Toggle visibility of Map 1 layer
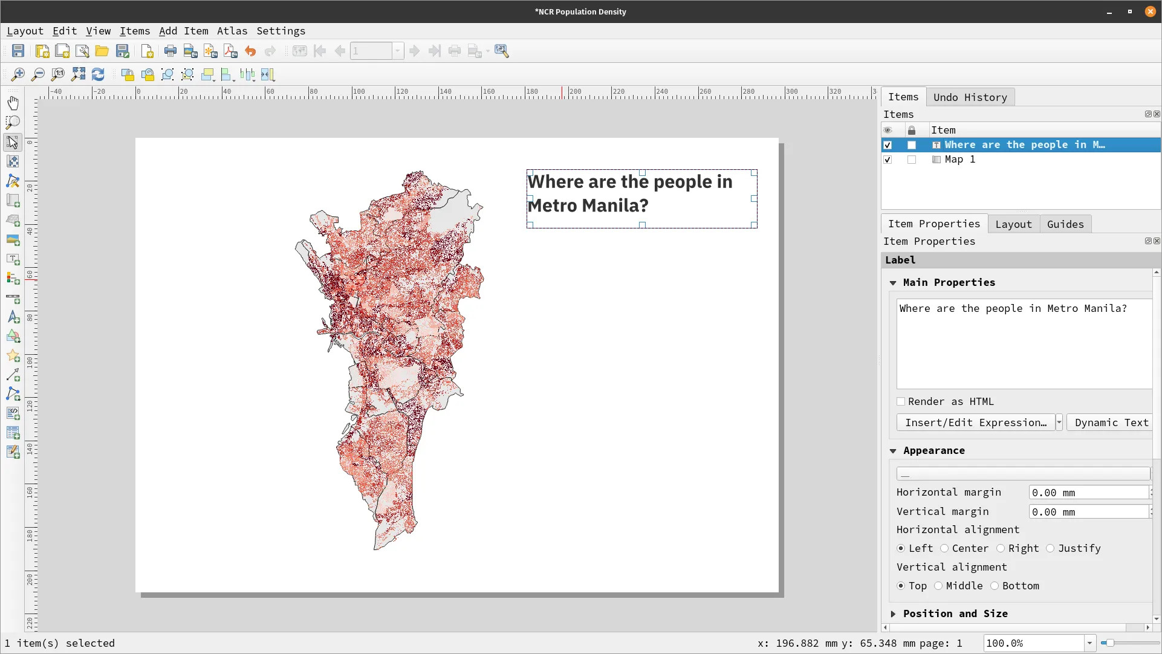Screen dimensions: 1162x654 pyautogui.click(x=888, y=160)
